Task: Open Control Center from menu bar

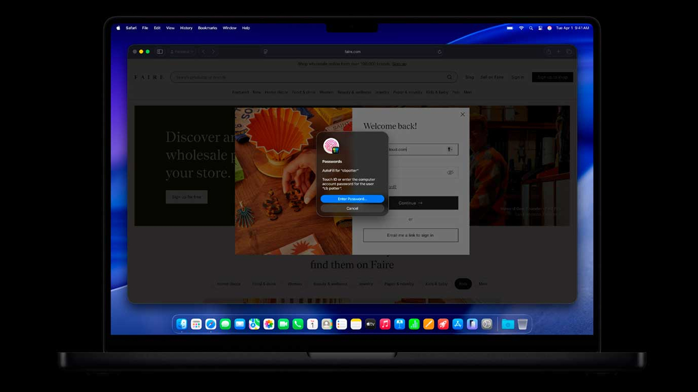Action: click(x=540, y=28)
